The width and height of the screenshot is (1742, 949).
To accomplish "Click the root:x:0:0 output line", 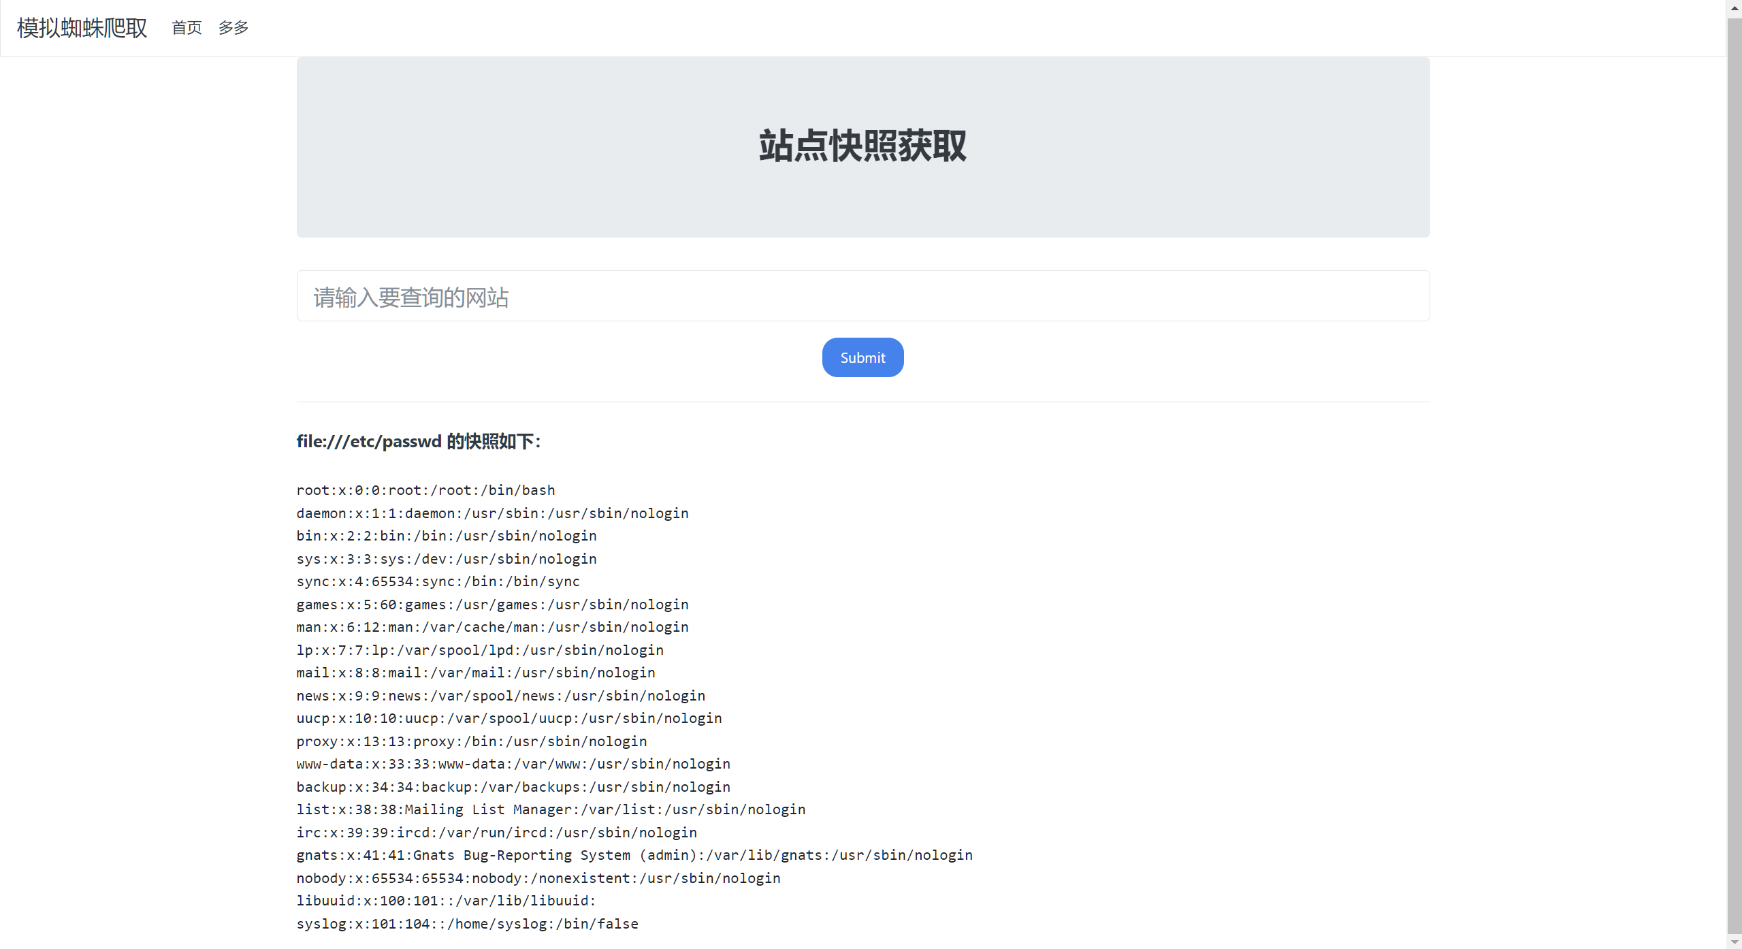I will (x=425, y=490).
